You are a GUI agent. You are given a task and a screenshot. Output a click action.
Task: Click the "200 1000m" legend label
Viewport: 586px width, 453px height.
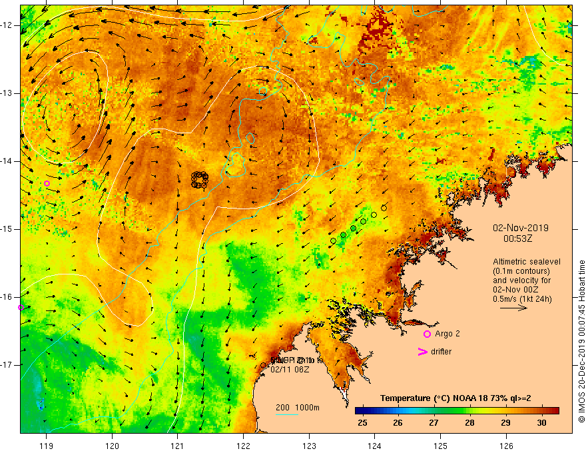(298, 408)
